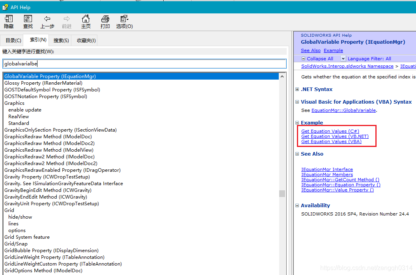416x275 pixels.
Task: Go back with the 上一步 arrow icon
Action: coord(47,19)
